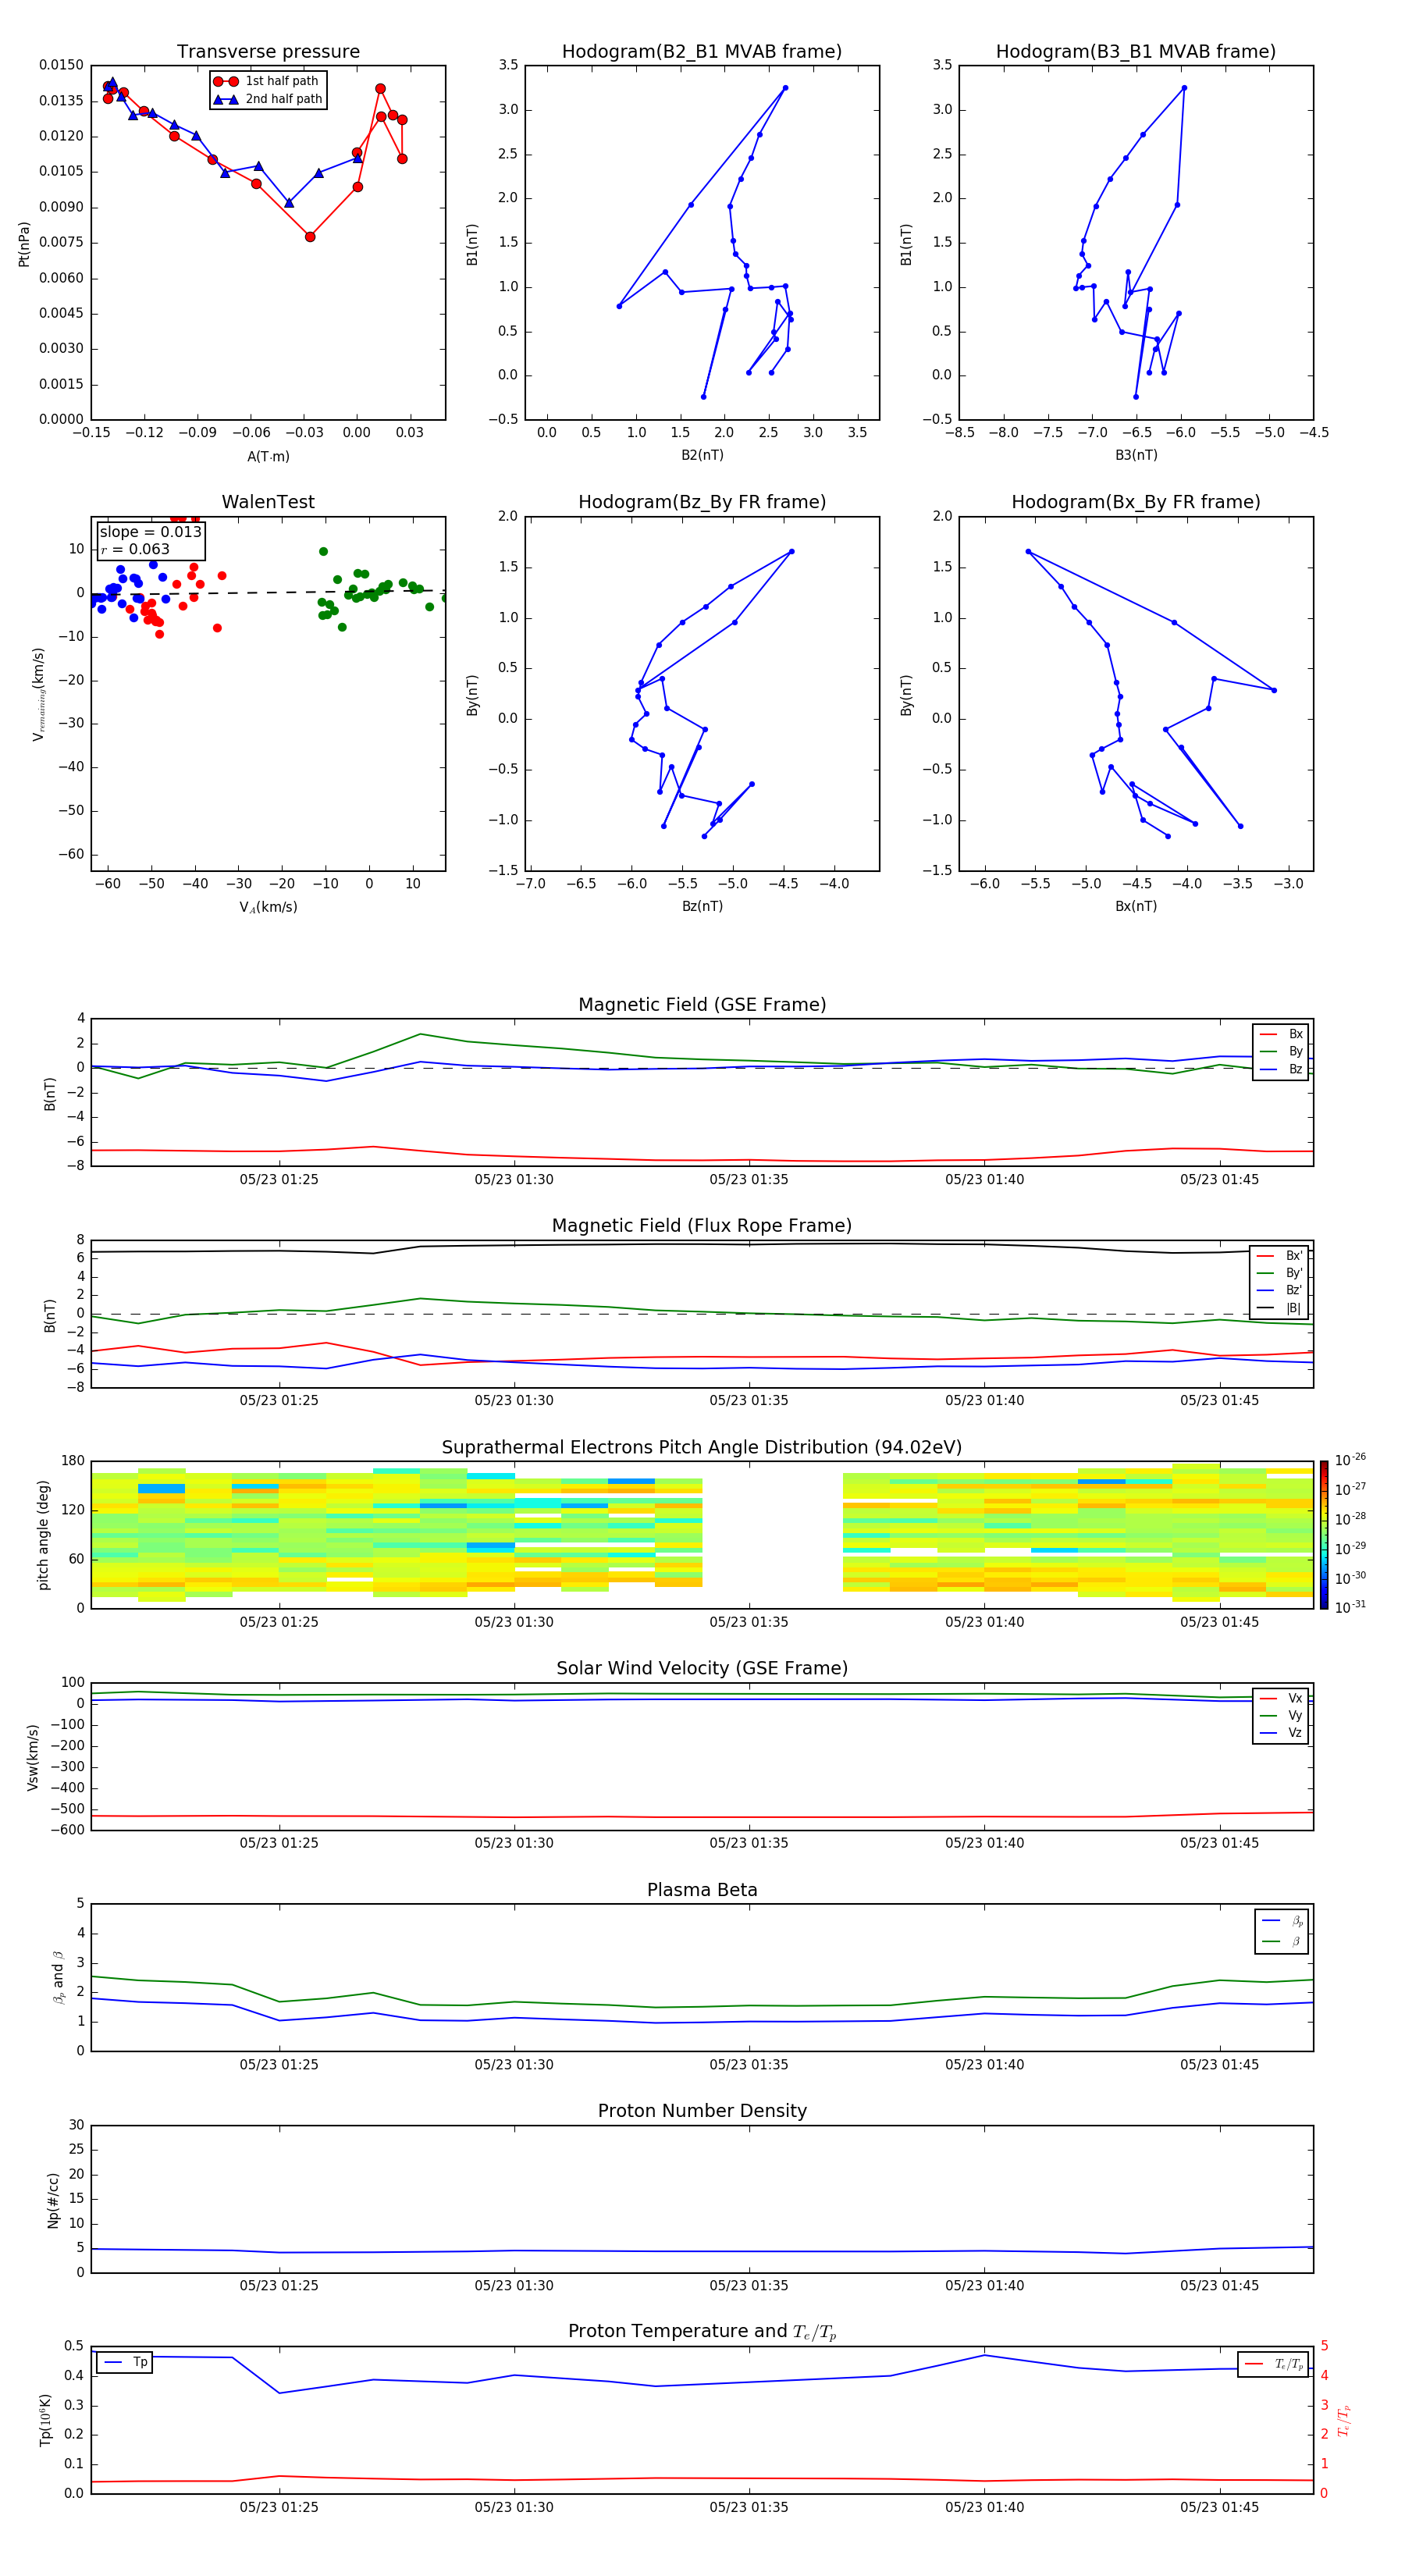The image size is (1405, 2576).
Task: Select "Vx" in the solar wind legend
Action: (1282, 1698)
